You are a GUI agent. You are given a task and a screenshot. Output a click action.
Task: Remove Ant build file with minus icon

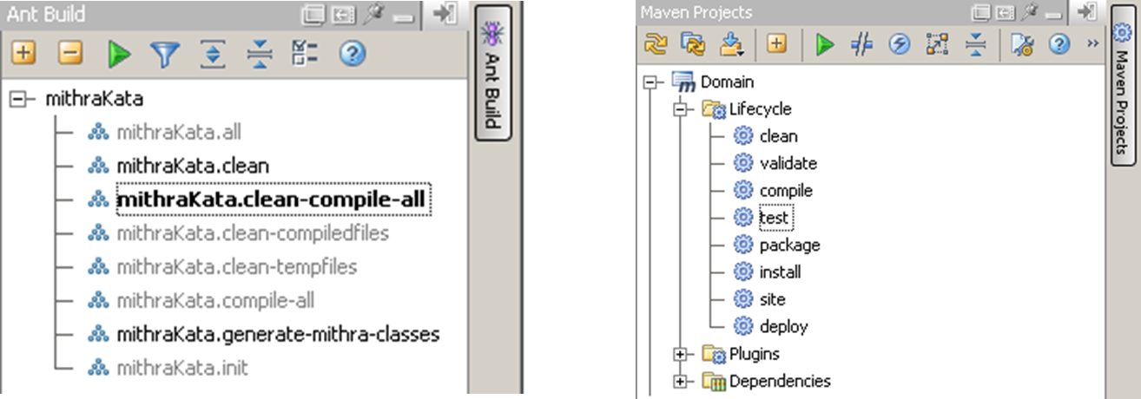click(x=70, y=54)
